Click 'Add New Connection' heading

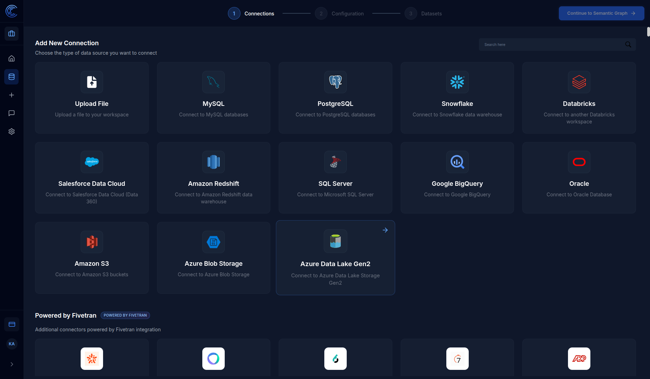(67, 43)
